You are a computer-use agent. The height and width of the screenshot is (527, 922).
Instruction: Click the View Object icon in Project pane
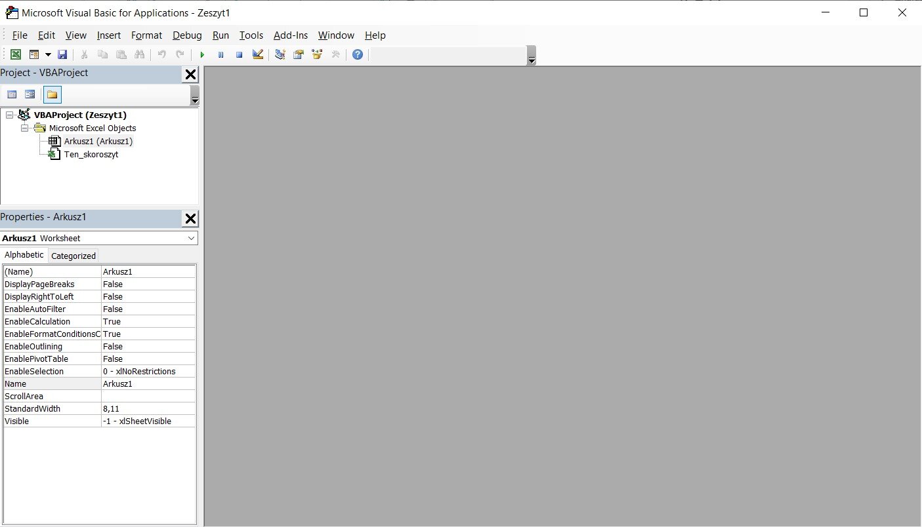coord(30,94)
